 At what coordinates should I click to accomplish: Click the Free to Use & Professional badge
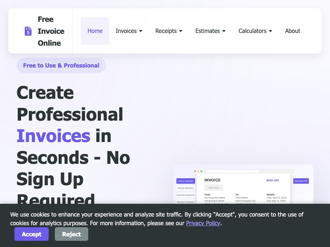pos(61,65)
